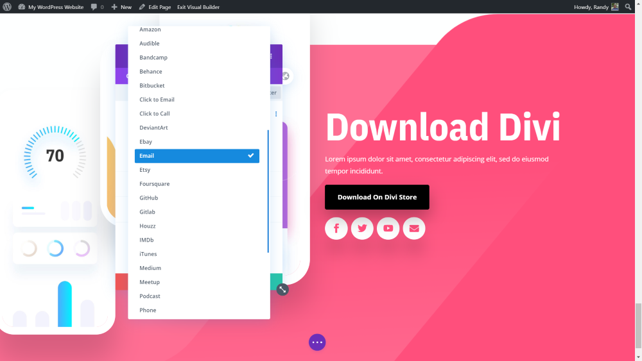Click the WordPress logo icon
Viewport: 642px width, 361px height.
7,6
